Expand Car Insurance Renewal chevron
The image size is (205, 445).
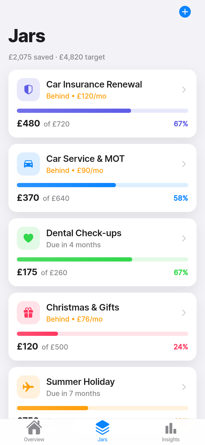(184, 90)
